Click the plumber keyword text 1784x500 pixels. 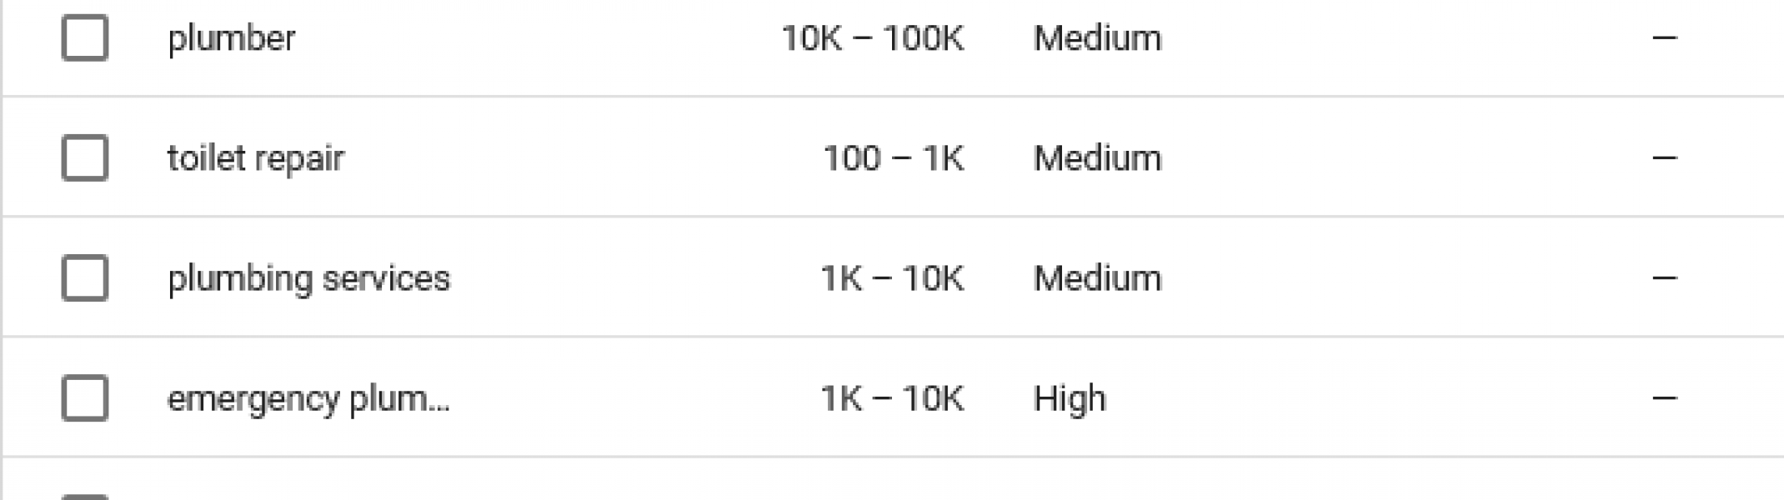[232, 38]
